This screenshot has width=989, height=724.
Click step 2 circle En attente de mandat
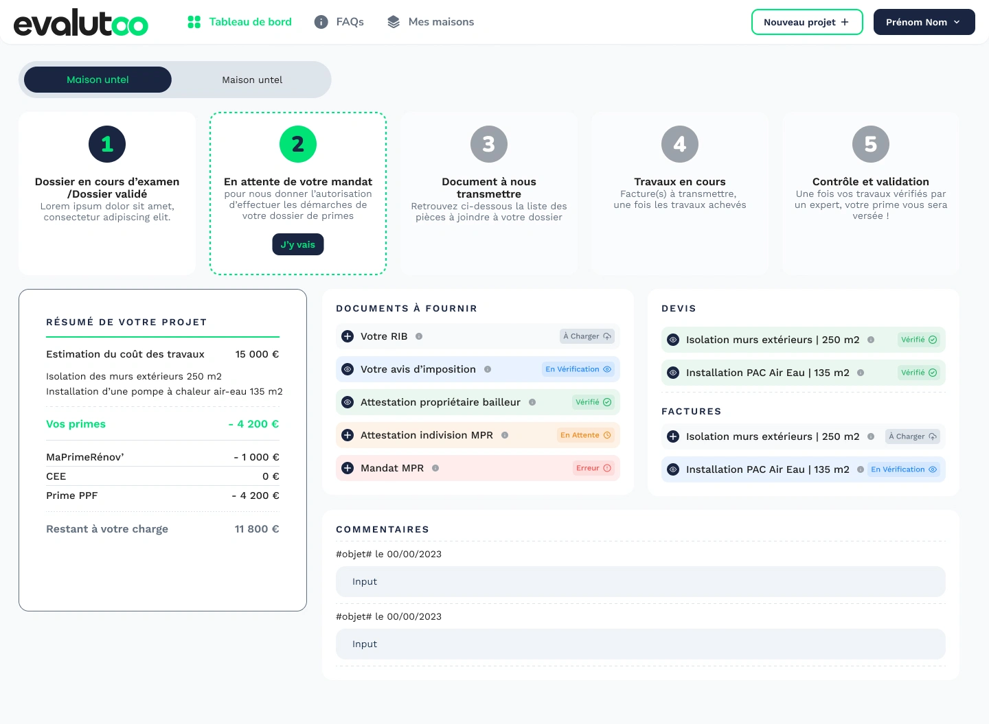pos(298,144)
